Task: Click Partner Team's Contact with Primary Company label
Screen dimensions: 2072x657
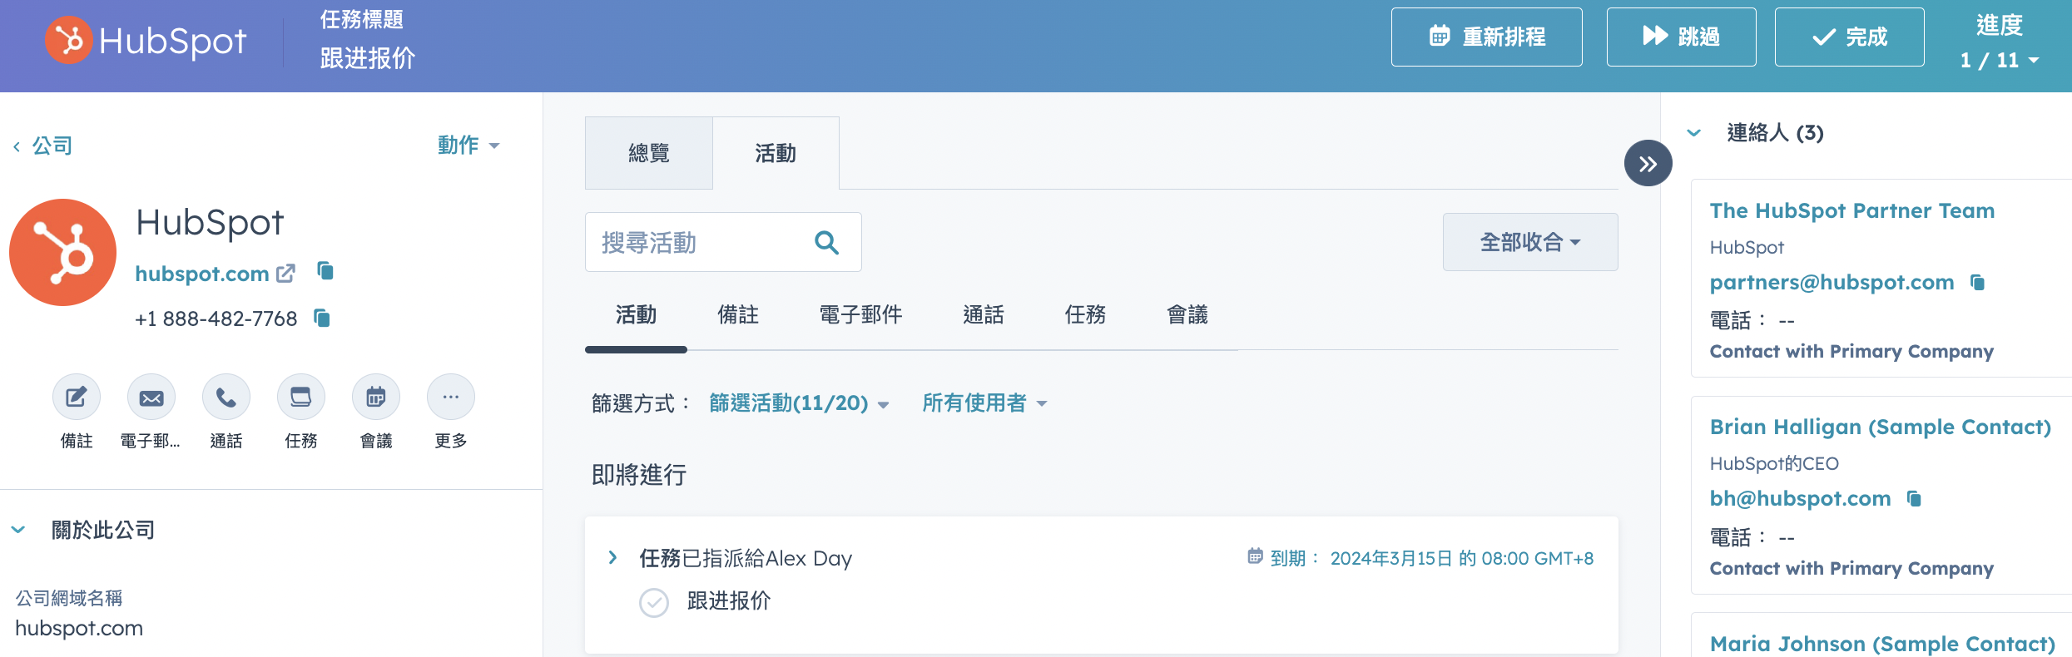Action: (1852, 352)
